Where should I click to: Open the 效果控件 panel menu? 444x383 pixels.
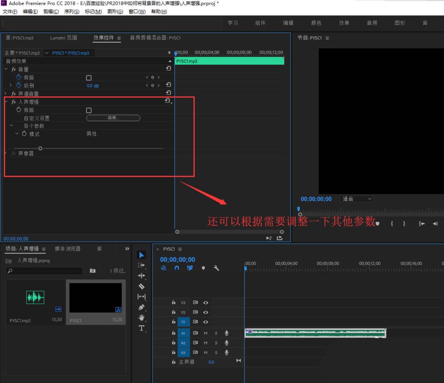119,38
